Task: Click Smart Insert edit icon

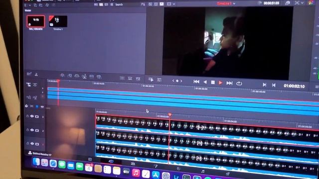Action: coord(62,76)
